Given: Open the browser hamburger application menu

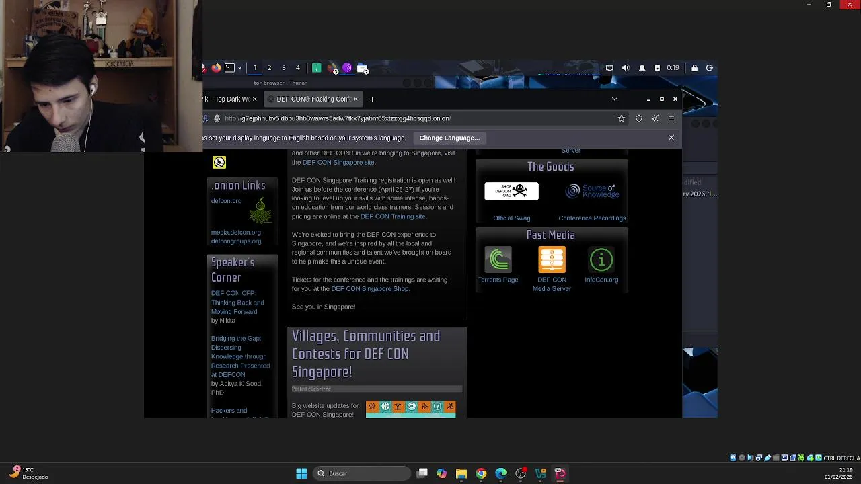Looking at the screenshot, I should pyautogui.click(x=671, y=118).
